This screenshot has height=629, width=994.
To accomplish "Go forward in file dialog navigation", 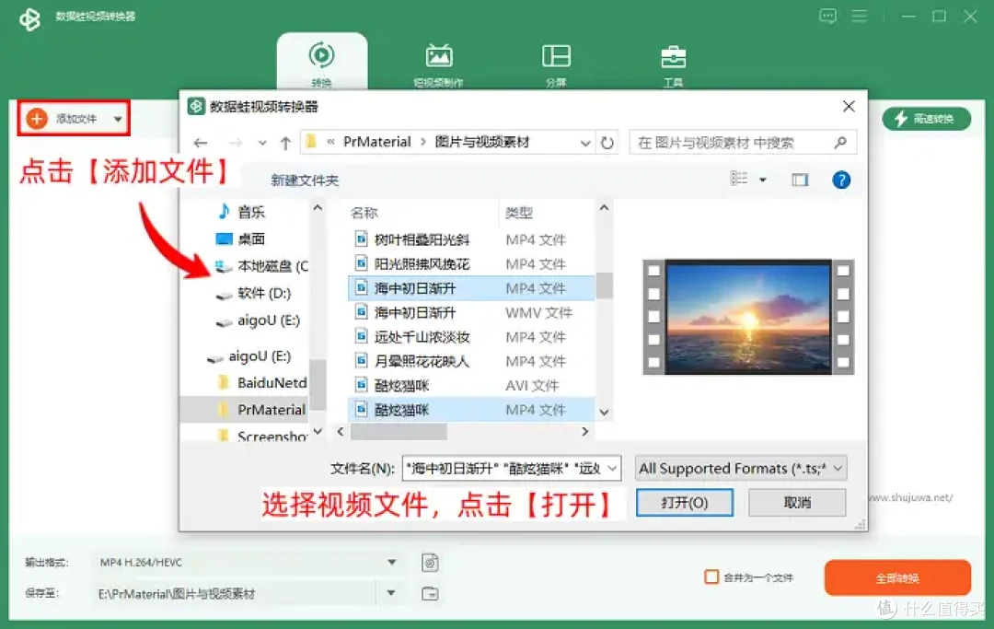I will pos(236,143).
